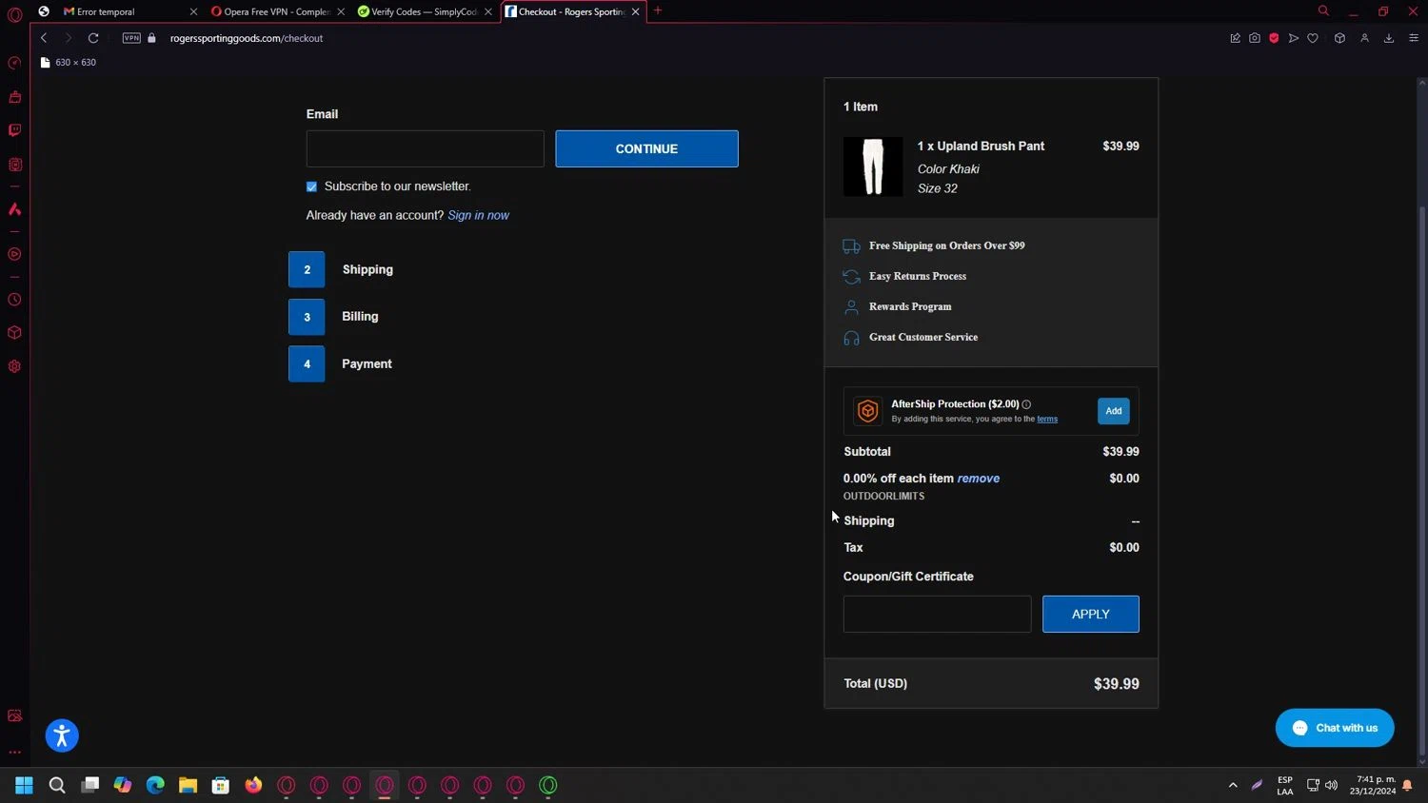Click the Upland Brush Pant thumbnail
The width and height of the screenshot is (1428, 803).
[x=873, y=166]
